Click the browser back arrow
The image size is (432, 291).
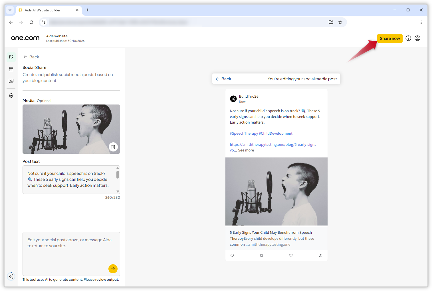tap(11, 22)
